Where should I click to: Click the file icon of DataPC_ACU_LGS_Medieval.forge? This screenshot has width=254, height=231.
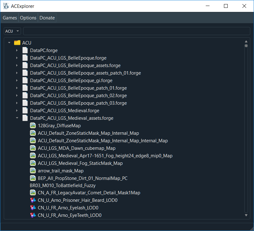point(25,111)
